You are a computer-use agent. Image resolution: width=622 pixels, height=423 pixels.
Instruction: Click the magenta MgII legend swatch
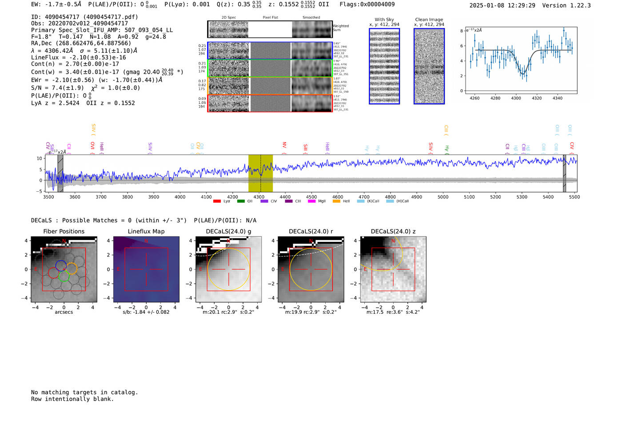pyautogui.click(x=311, y=202)
